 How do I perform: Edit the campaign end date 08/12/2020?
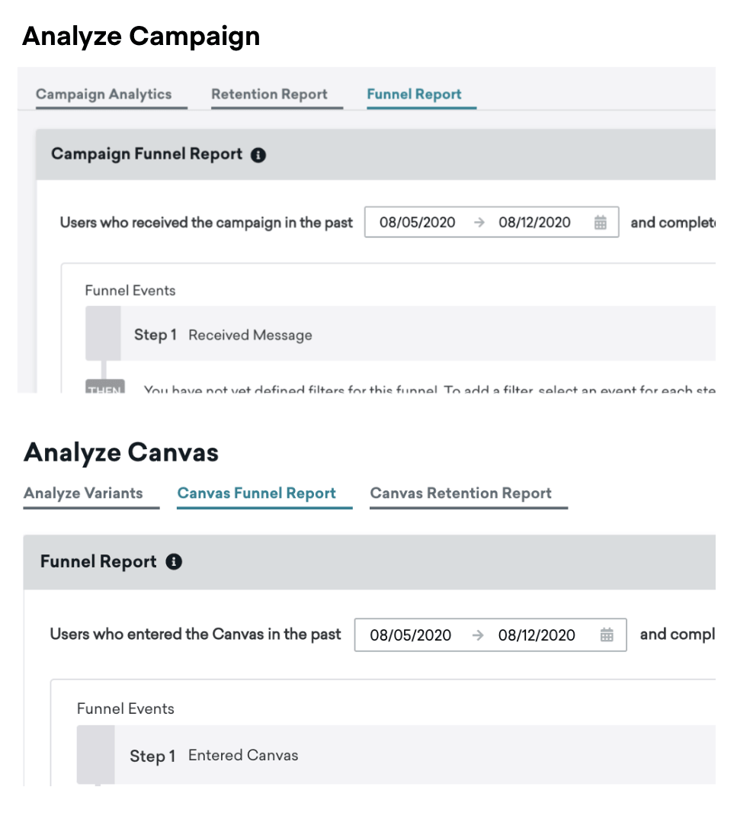tap(535, 223)
